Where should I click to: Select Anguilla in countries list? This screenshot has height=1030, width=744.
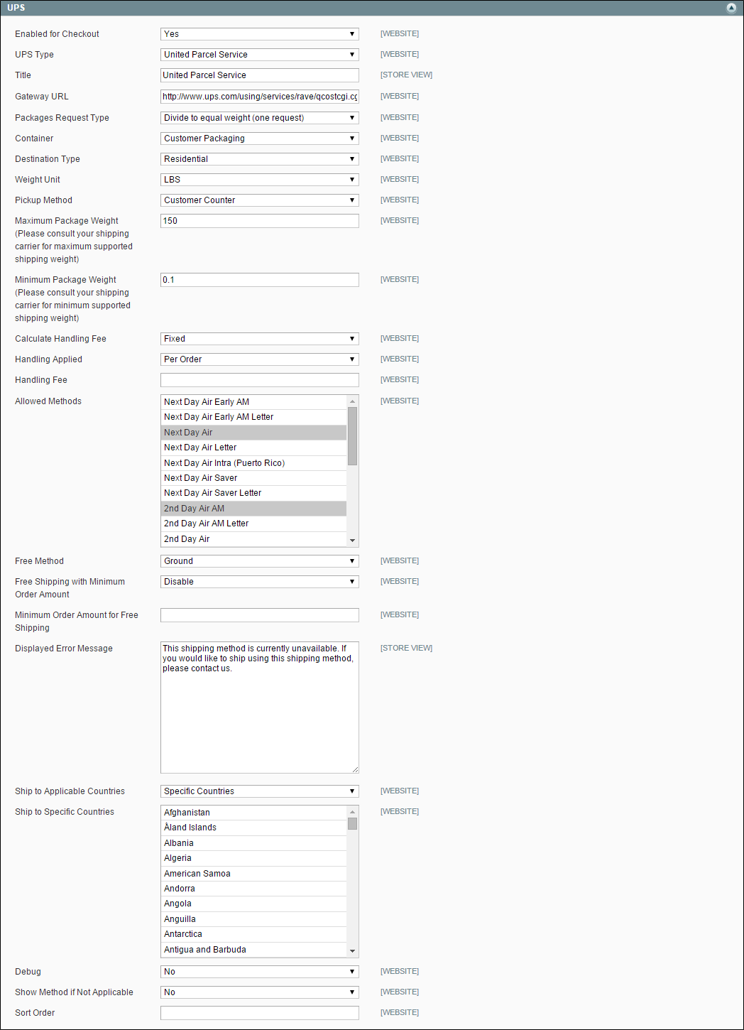[254, 919]
